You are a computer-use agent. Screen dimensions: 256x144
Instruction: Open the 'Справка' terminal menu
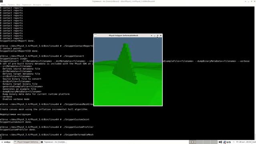(x=47, y=5)
